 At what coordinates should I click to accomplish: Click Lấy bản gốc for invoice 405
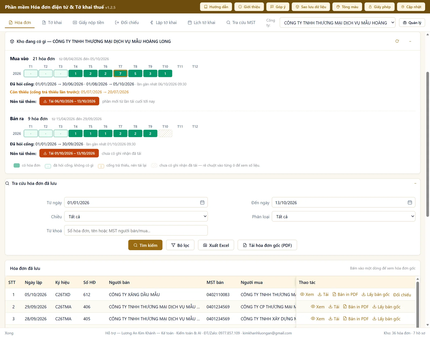point(386,319)
